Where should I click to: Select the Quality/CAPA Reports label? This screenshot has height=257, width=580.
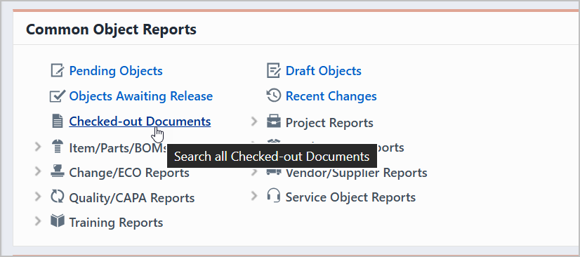pos(132,198)
